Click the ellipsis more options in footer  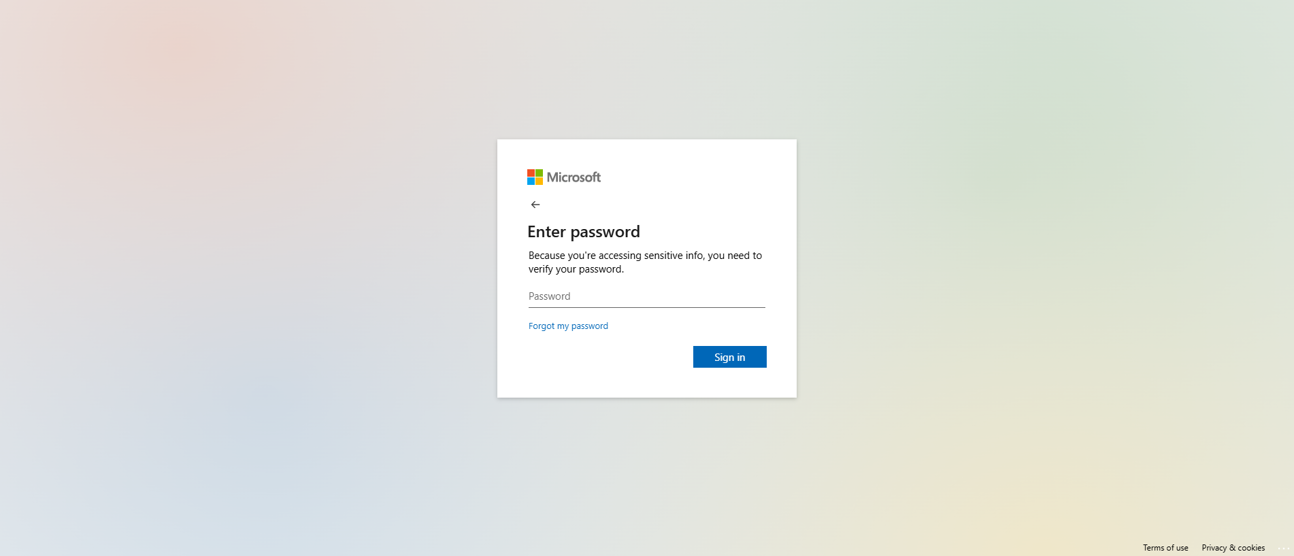pyautogui.click(x=1283, y=548)
